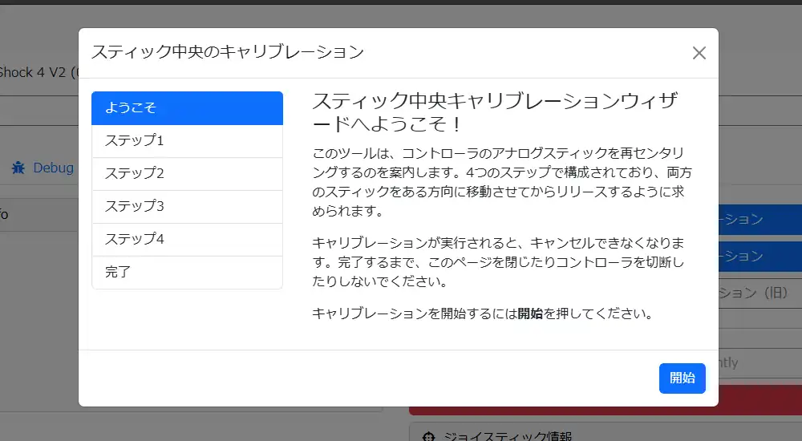The width and height of the screenshot is (802, 441).
Task: Click the Debug bug icon behind the dialog
Action: [18, 168]
